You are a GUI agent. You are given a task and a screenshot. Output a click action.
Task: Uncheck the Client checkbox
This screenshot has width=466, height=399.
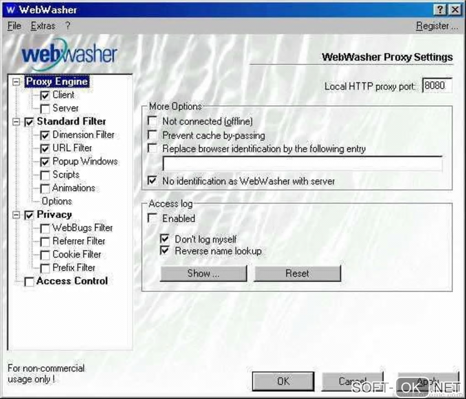pyautogui.click(x=45, y=95)
